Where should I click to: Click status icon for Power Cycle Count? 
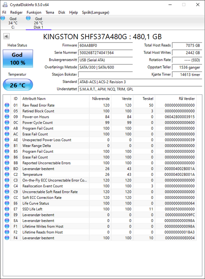(x=7, y=122)
